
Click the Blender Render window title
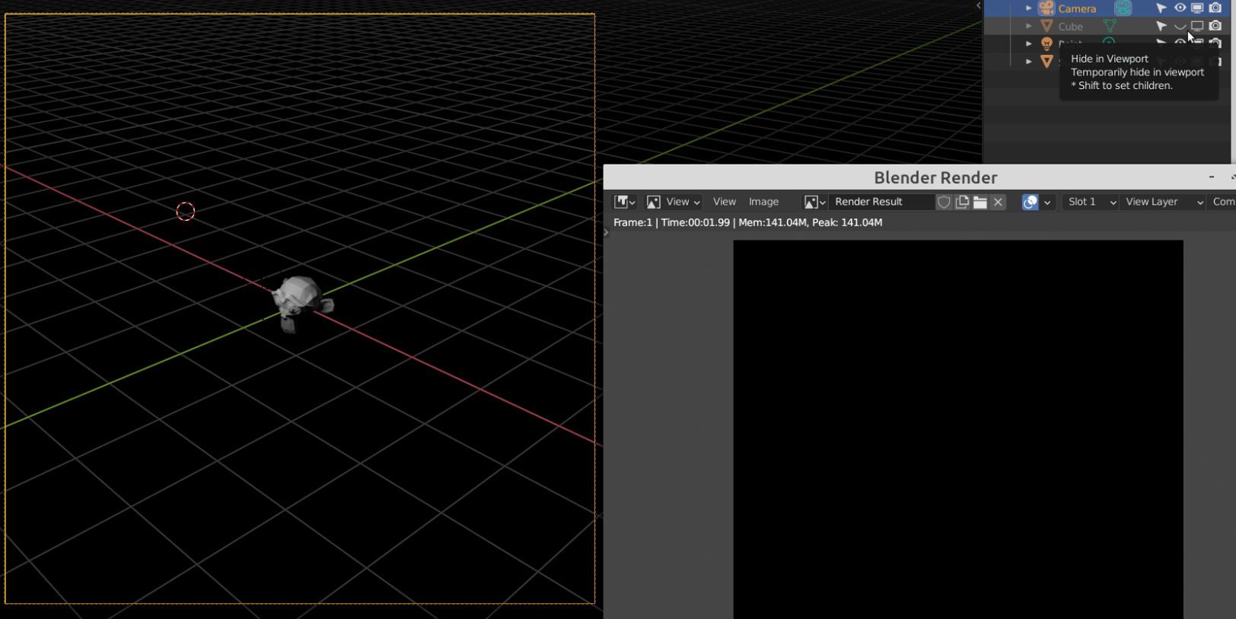point(935,177)
